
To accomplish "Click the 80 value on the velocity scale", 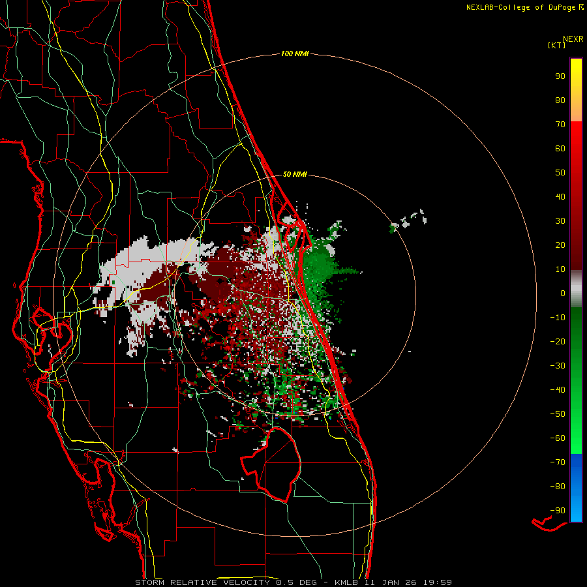I will coord(560,100).
